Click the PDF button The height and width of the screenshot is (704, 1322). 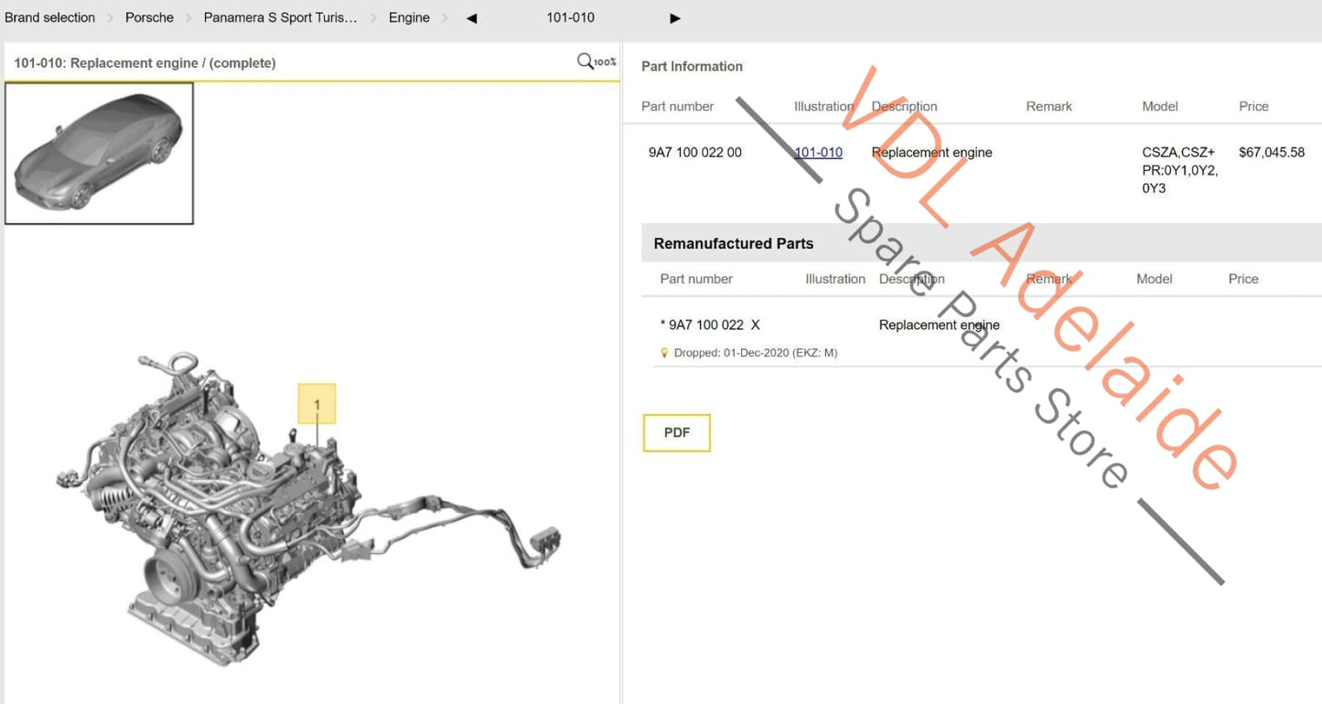click(x=677, y=433)
